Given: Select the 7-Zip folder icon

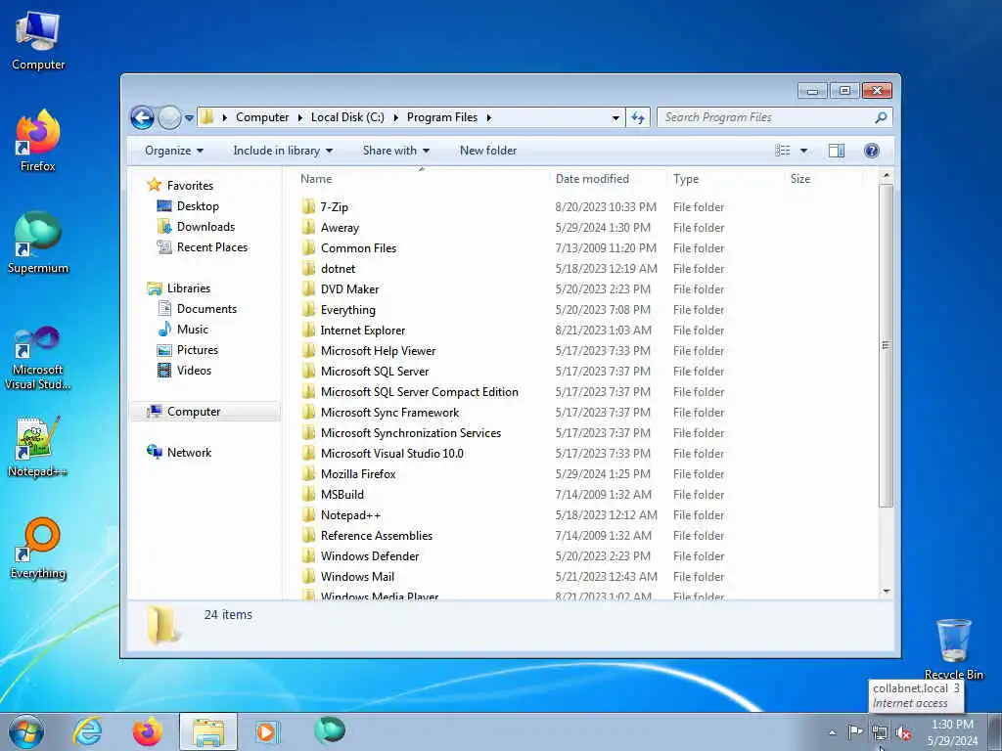Looking at the screenshot, I should tap(308, 206).
